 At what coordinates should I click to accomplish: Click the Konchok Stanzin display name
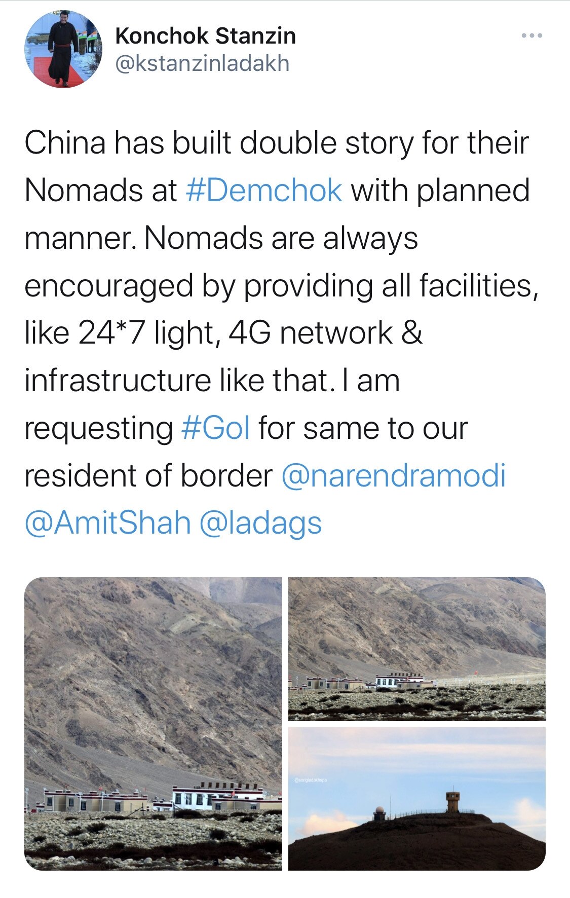coord(205,36)
